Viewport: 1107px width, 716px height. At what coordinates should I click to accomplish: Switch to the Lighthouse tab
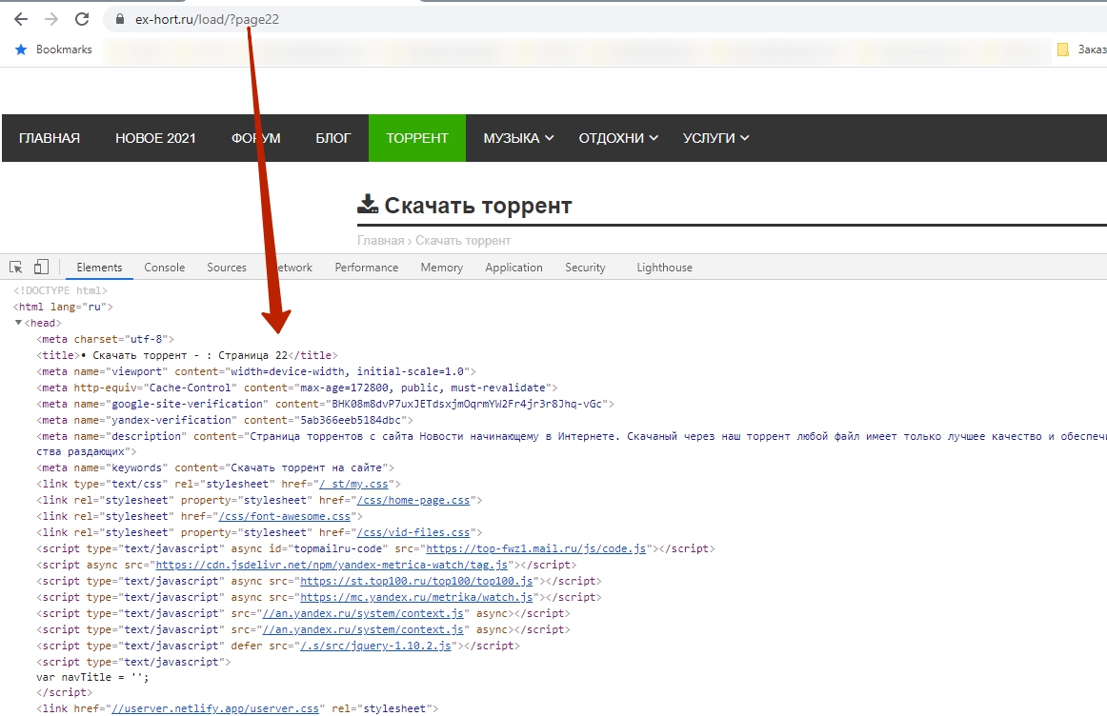pyautogui.click(x=664, y=268)
